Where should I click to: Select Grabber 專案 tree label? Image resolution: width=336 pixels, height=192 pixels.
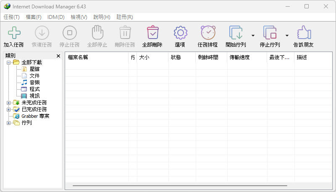[x=35, y=116]
